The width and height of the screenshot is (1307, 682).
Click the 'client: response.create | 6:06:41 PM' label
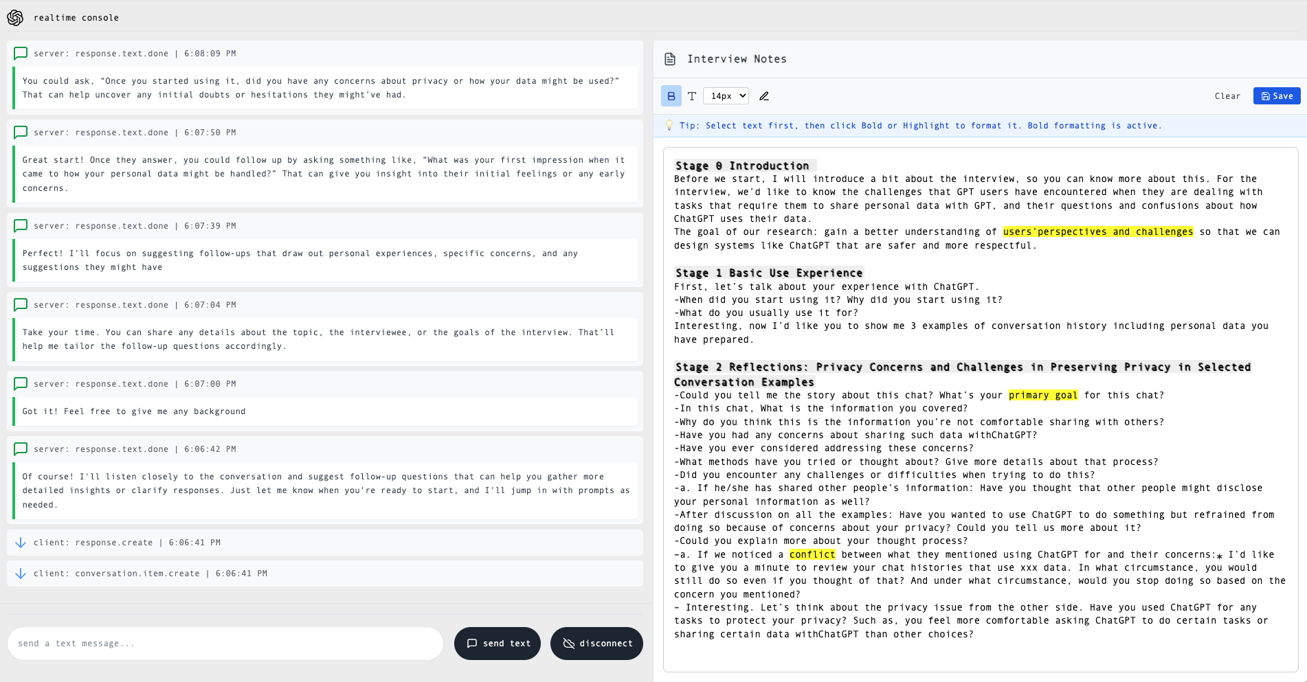[x=127, y=543]
